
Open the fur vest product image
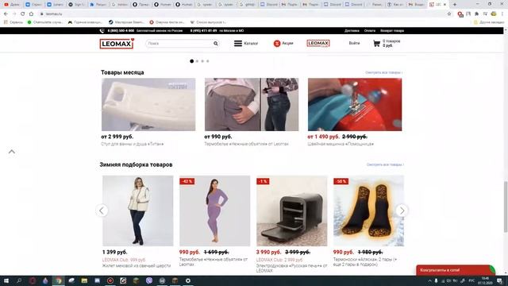[137, 211]
